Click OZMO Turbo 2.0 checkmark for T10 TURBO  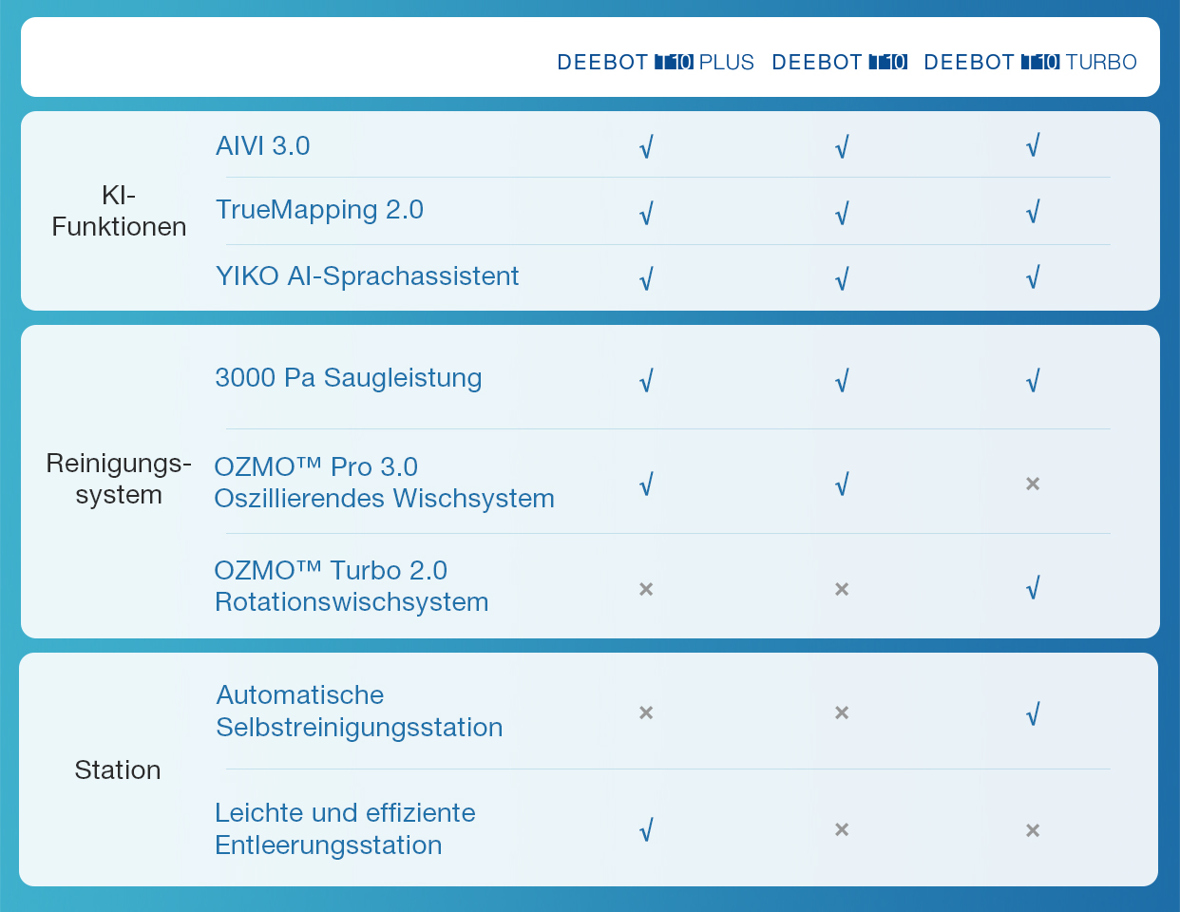point(1033,588)
